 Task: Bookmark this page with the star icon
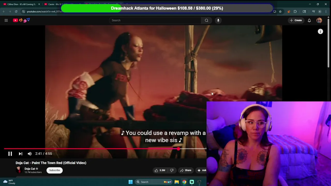(x=280, y=12)
